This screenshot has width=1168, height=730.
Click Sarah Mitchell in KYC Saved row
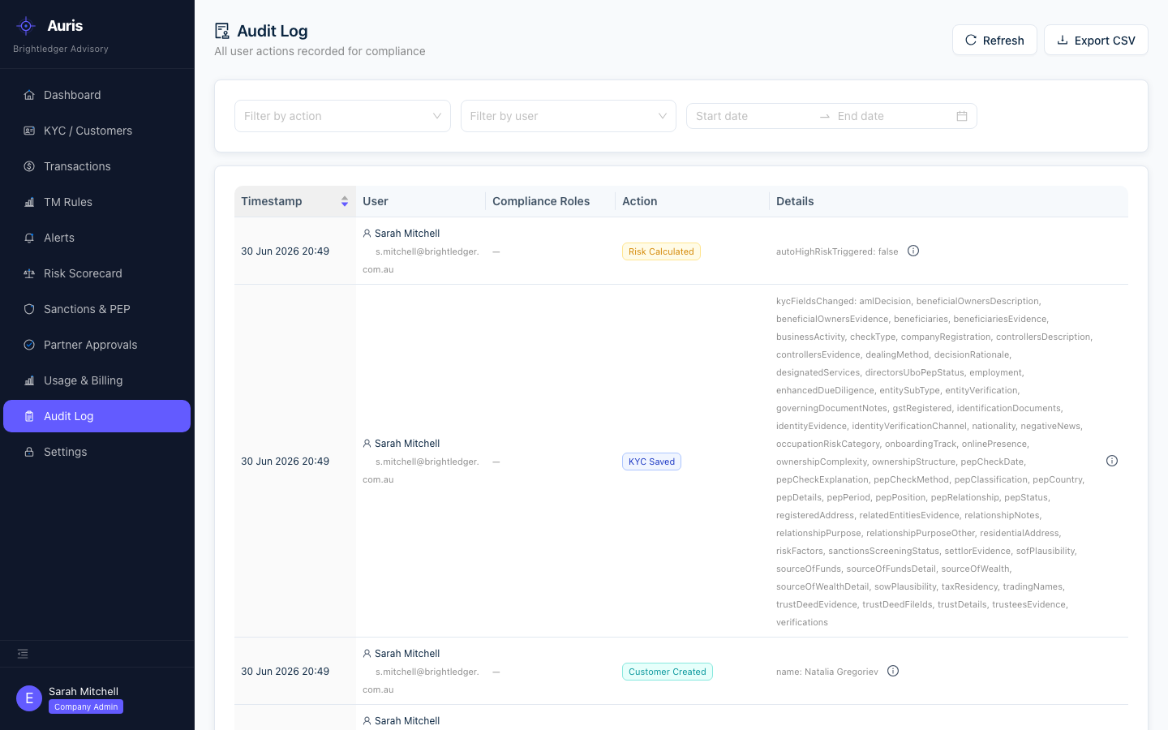tap(407, 444)
